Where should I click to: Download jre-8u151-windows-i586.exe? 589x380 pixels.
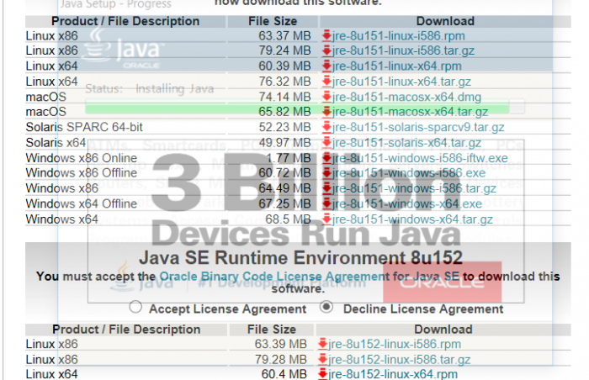point(409,173)
